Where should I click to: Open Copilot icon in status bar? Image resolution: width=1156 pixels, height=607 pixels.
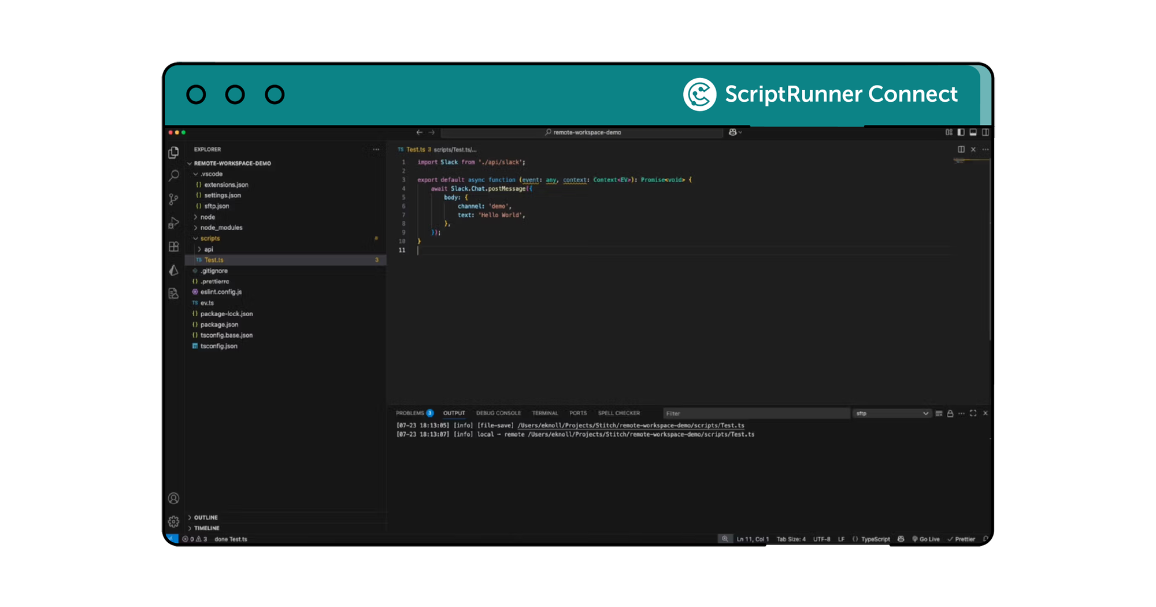pos(901,539)
